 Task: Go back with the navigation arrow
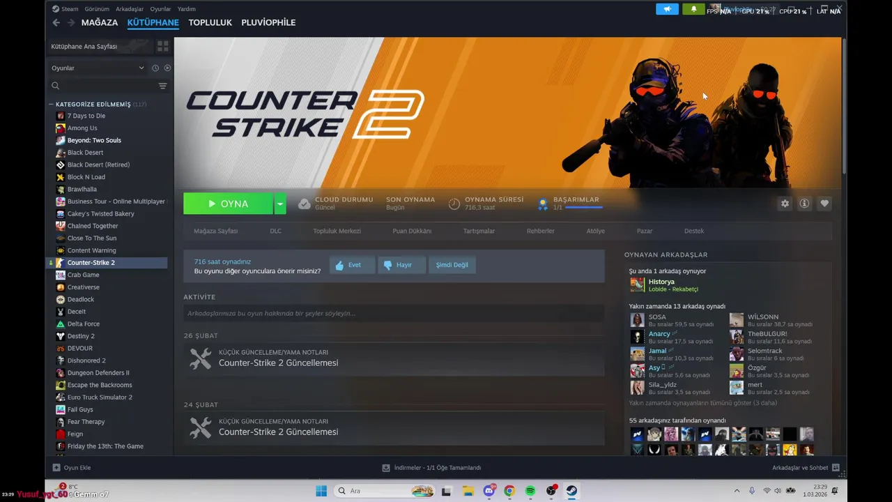[56, 22]
